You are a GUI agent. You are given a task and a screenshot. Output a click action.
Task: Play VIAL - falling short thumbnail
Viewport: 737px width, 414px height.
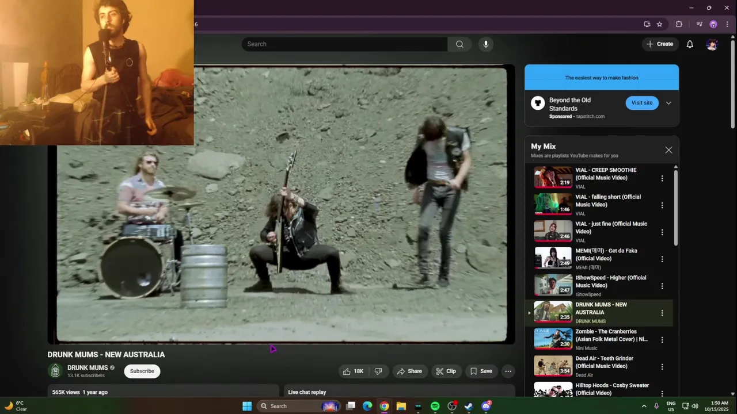click(553, 205)
